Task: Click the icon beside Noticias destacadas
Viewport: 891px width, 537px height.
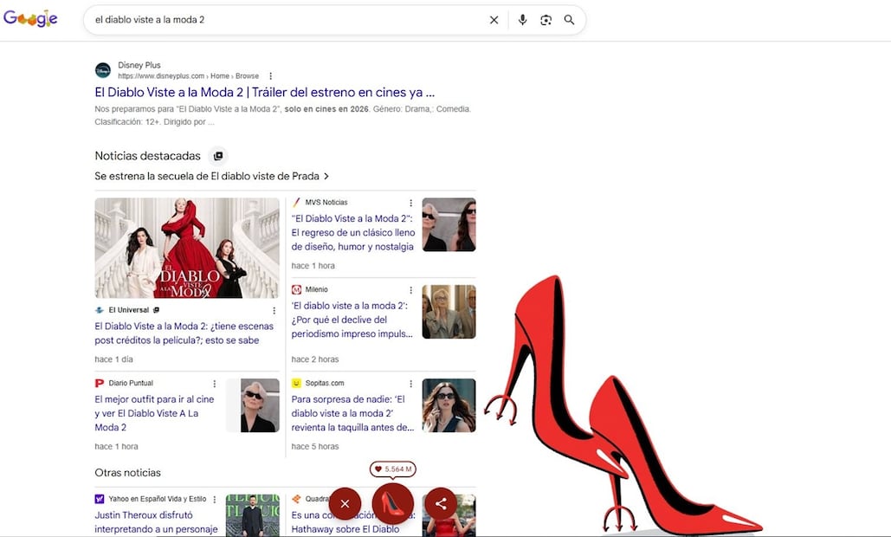Action: (x=217, y=156)
